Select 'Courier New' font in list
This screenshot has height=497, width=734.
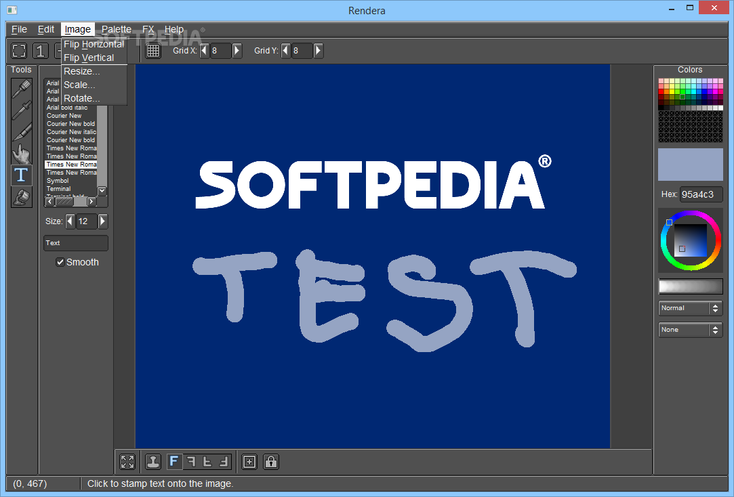pyautogui.click(x=71, y=116)
